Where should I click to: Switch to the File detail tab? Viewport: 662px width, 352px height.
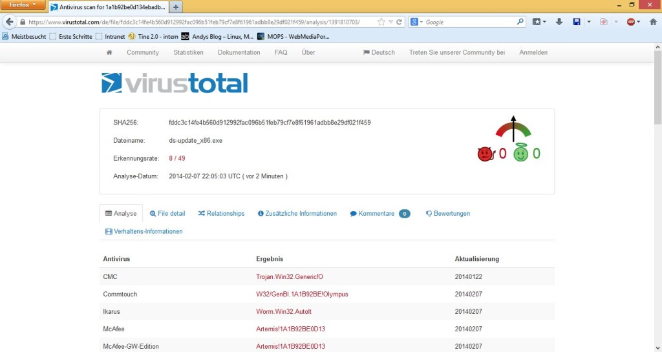(167, 213)
